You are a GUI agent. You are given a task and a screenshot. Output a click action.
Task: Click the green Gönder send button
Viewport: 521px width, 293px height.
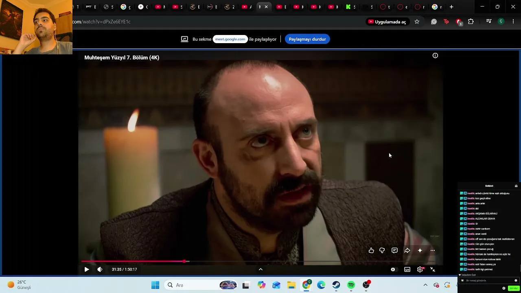[513, 289]
